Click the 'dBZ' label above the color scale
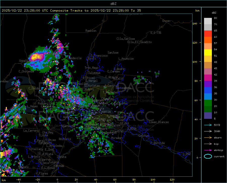The height and width of the screenshot is (183, 227). 214,13
